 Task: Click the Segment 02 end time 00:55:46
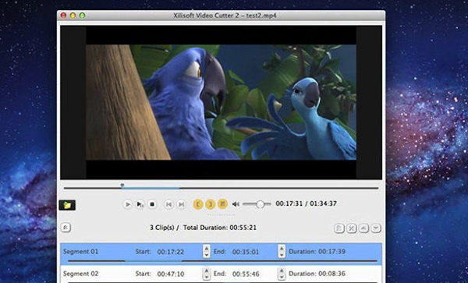click(246, 274)
